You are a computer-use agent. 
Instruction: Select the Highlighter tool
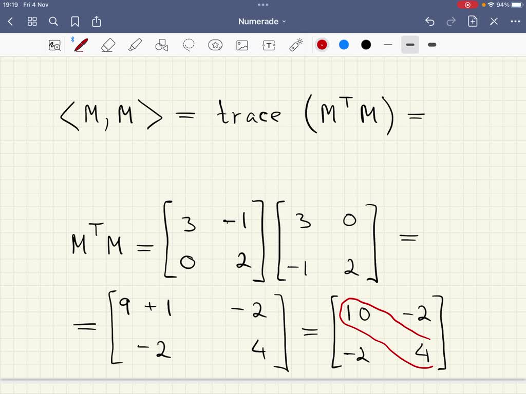[134, 45]
